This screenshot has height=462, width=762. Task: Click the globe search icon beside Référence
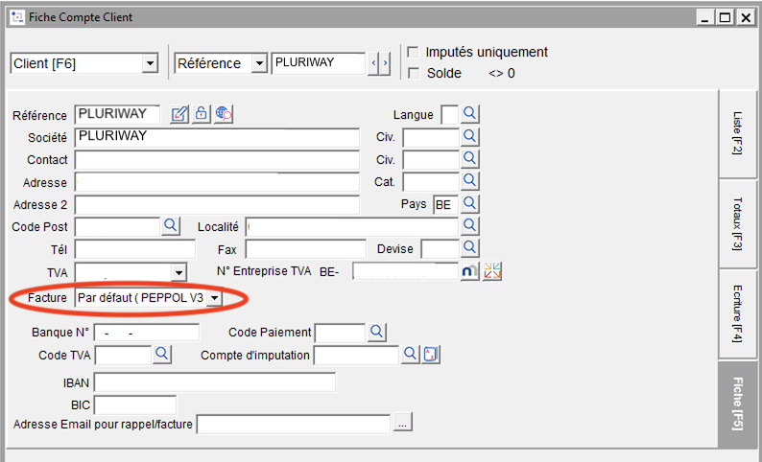click(x=224, y=114)
